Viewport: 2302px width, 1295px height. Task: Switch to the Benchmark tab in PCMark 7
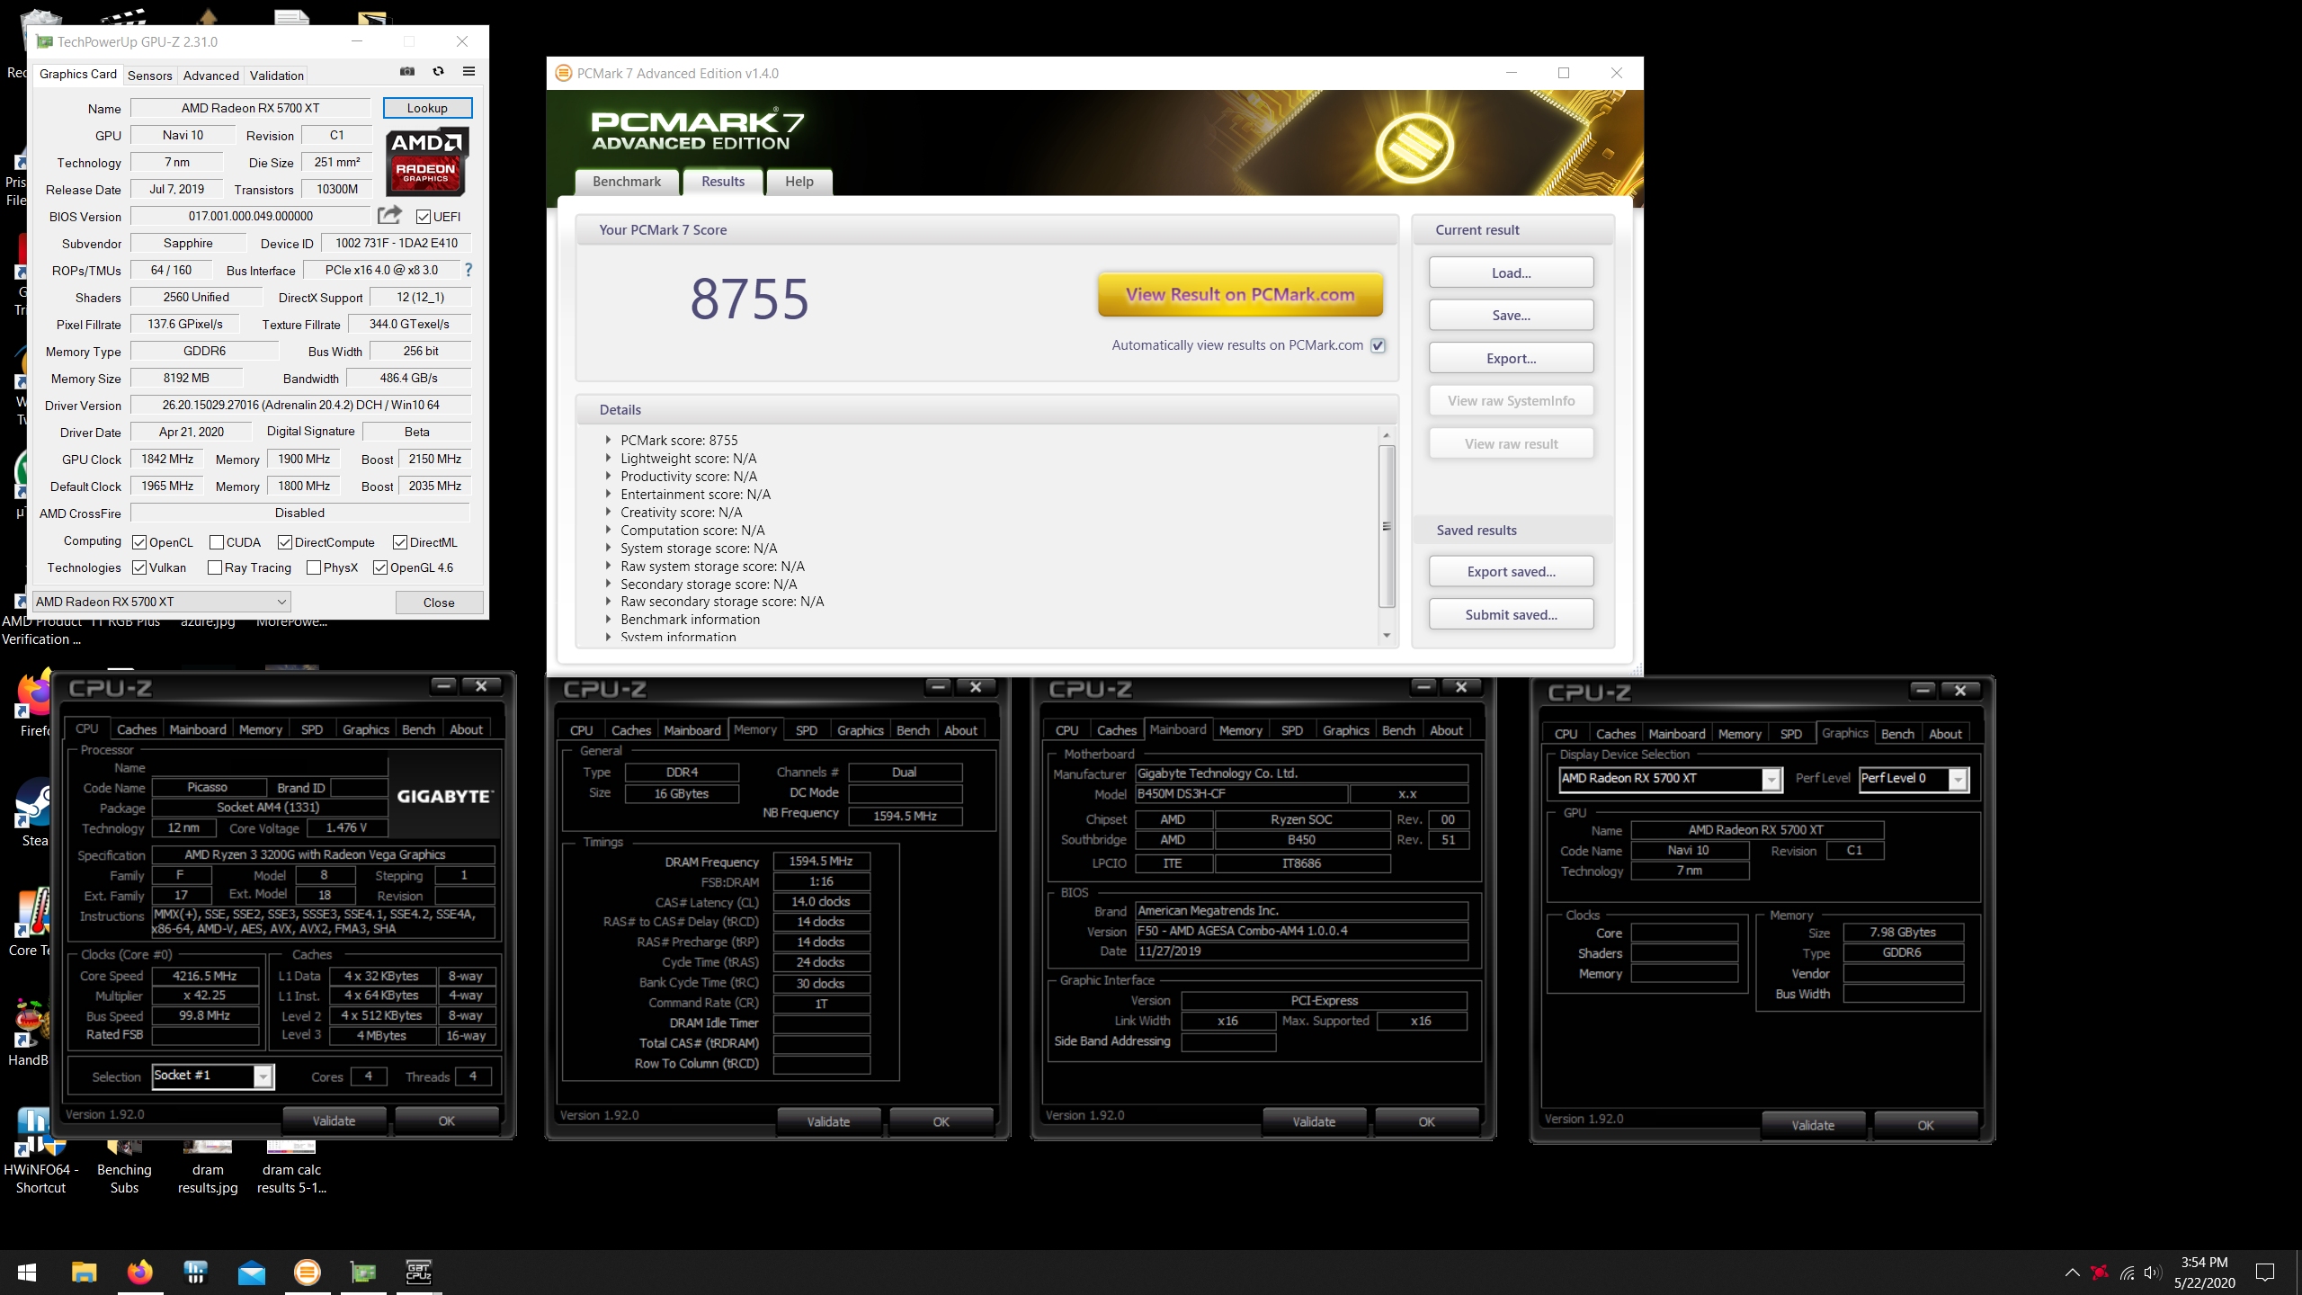[x=627, y=182]
